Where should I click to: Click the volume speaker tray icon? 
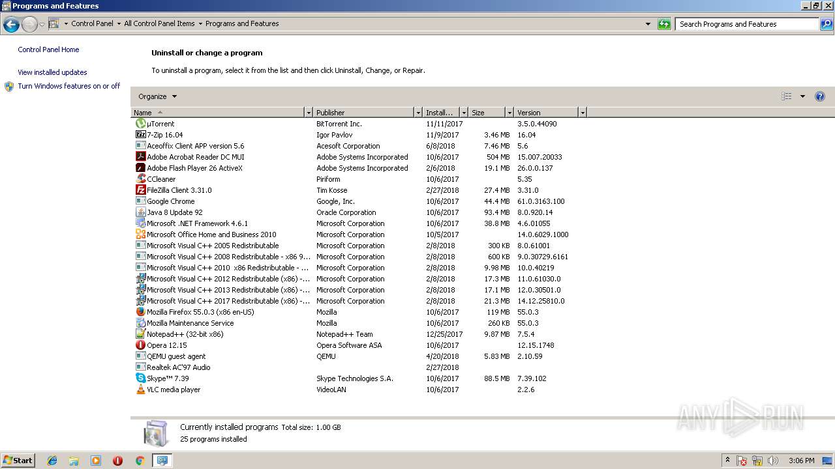pyautogui.click(x=773, y=461)
